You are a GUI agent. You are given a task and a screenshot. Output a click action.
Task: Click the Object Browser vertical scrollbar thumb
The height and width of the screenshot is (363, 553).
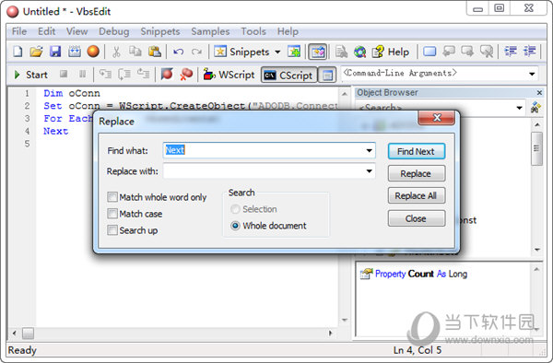536,148
